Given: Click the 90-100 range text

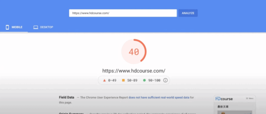Looking at the screenshot, I should [x=154, y=80].
